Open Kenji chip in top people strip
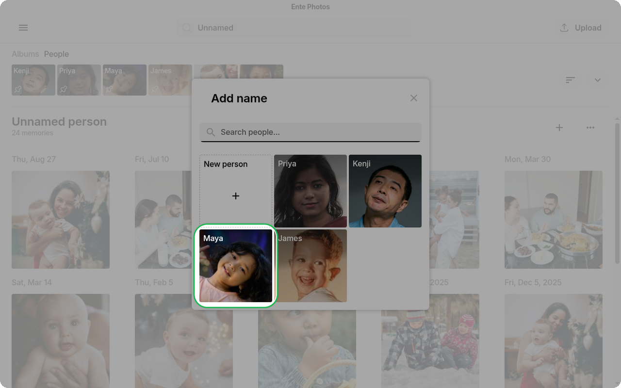 click(33, 80)
